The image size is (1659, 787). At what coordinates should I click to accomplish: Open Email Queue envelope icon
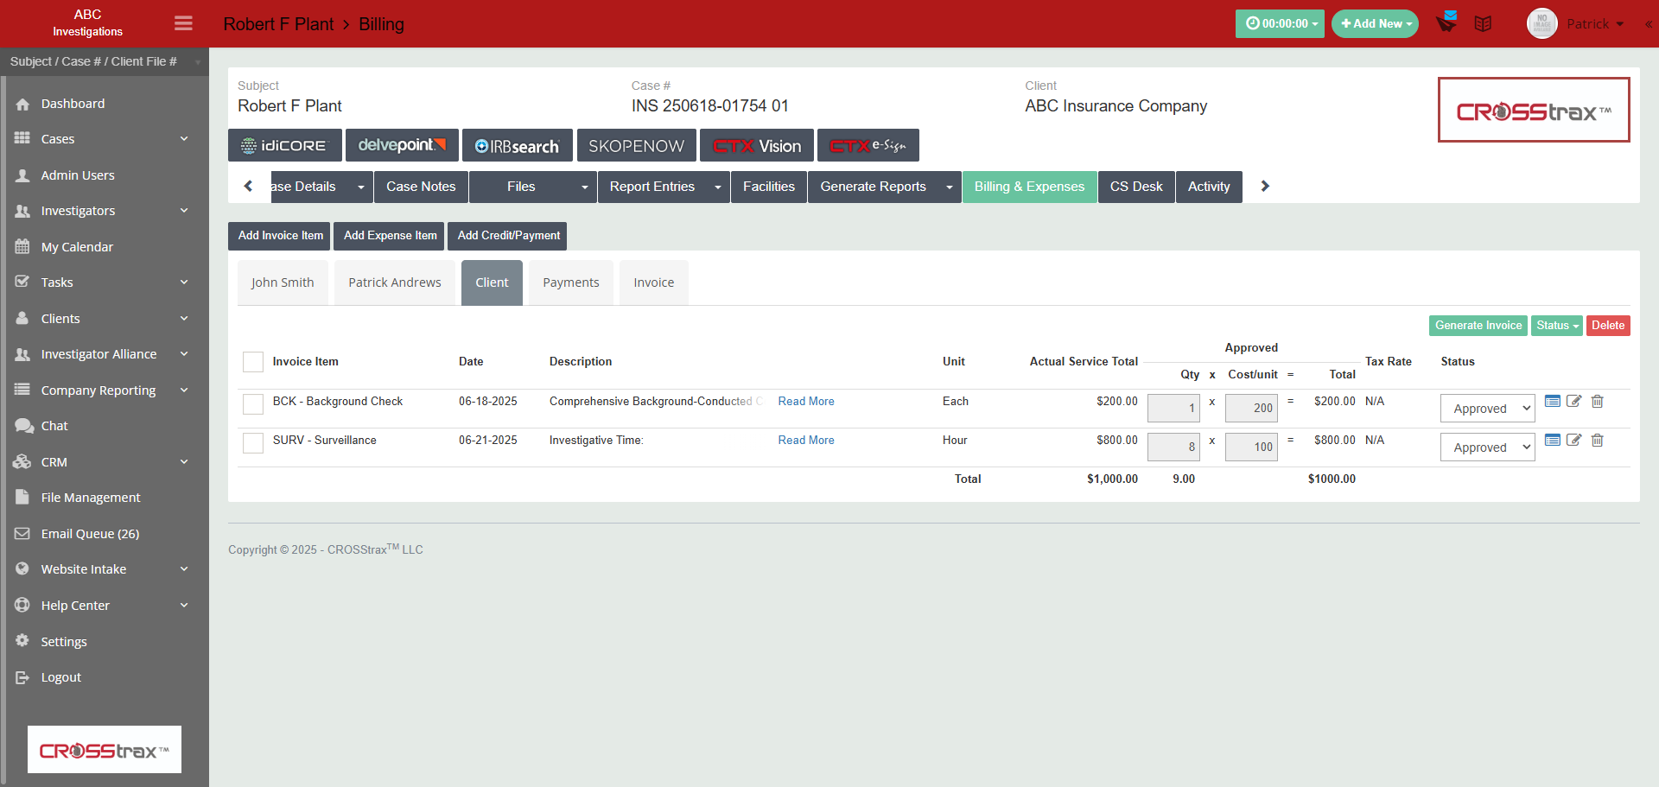[x=22, y=534]
